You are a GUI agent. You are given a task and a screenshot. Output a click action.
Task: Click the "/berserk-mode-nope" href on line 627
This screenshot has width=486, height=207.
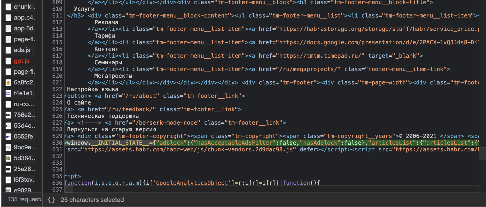pos(166,123)
